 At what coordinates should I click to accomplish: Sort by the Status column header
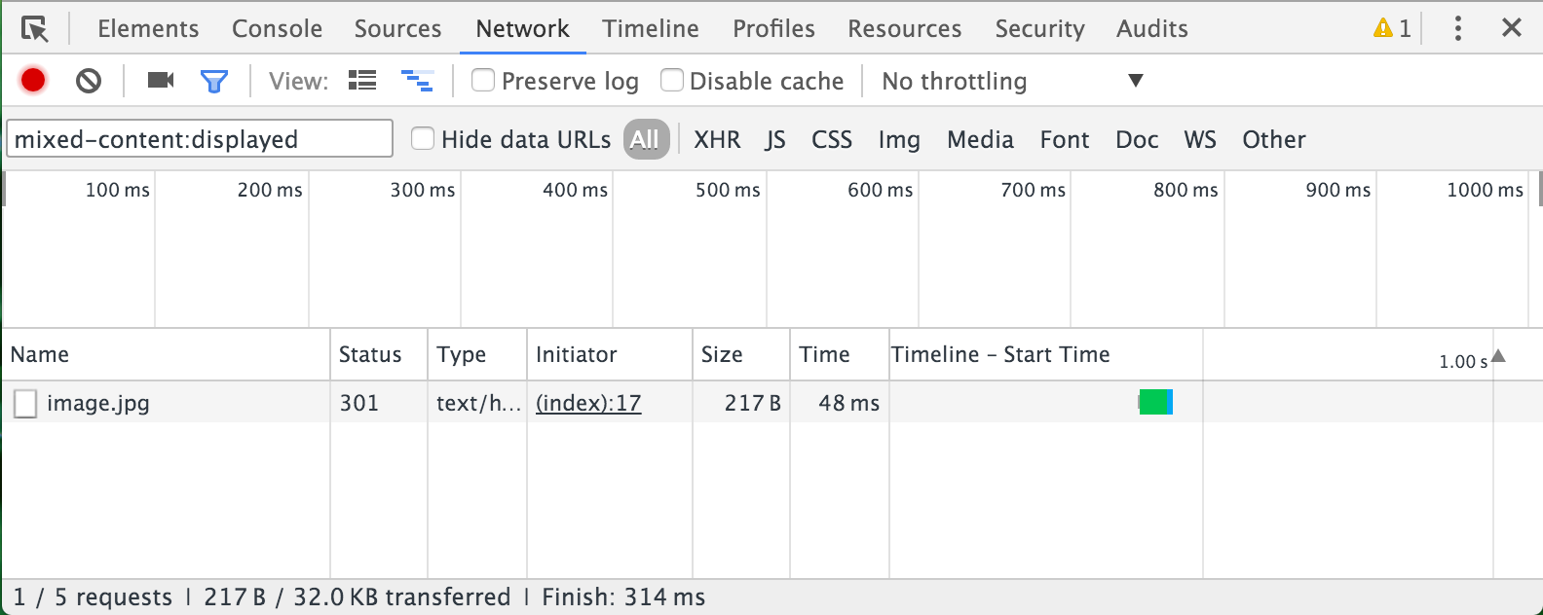coord(379,354)
